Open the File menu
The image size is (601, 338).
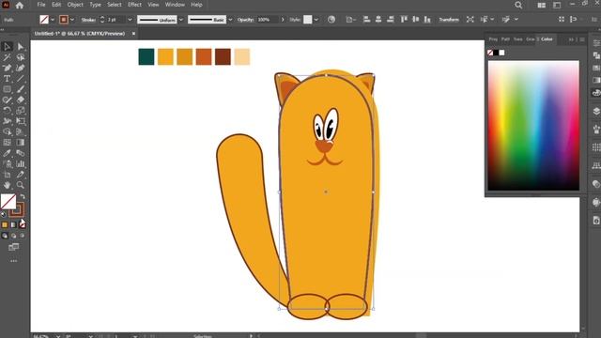click(x=41, y=5)
